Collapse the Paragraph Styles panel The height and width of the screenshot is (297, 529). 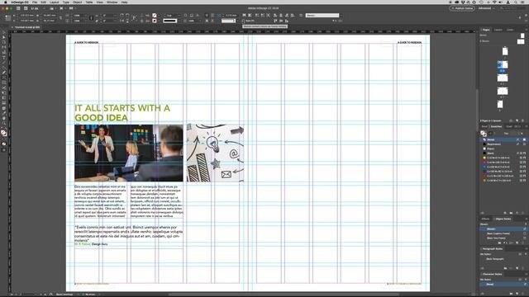tap(481, 249)
